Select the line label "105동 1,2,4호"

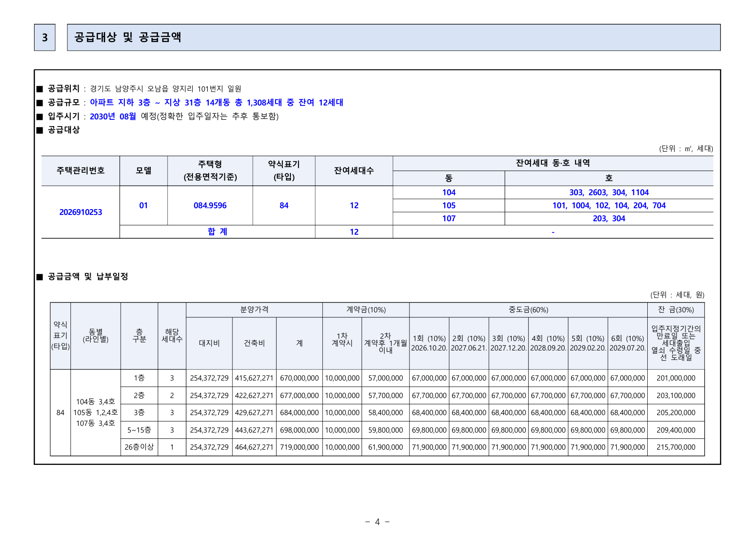click(x=96, y=413)
